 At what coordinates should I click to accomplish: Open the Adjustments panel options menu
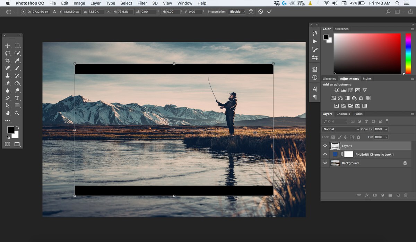tap(413, 79)
